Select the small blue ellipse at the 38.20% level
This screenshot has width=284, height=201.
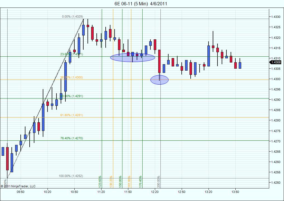tap(159, 80)
